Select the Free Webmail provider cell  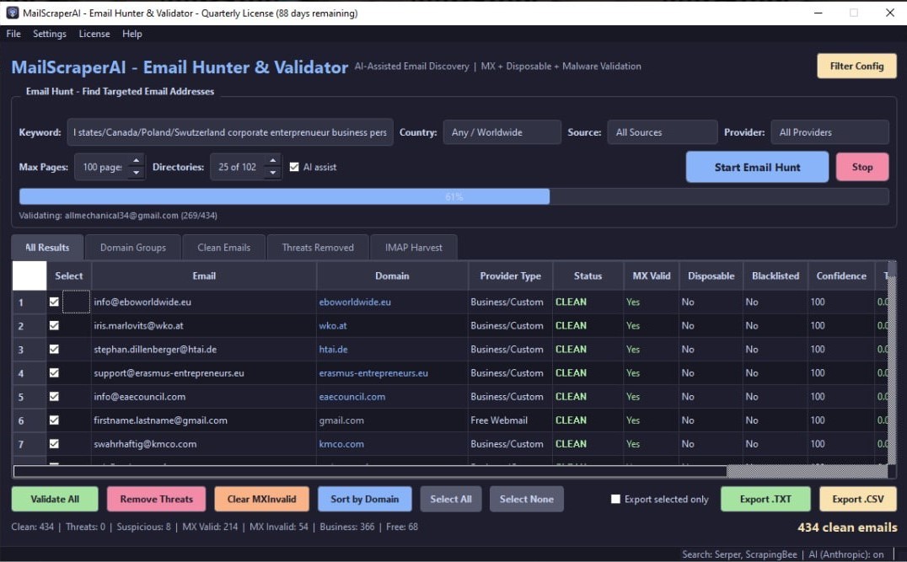coord(510,420)
